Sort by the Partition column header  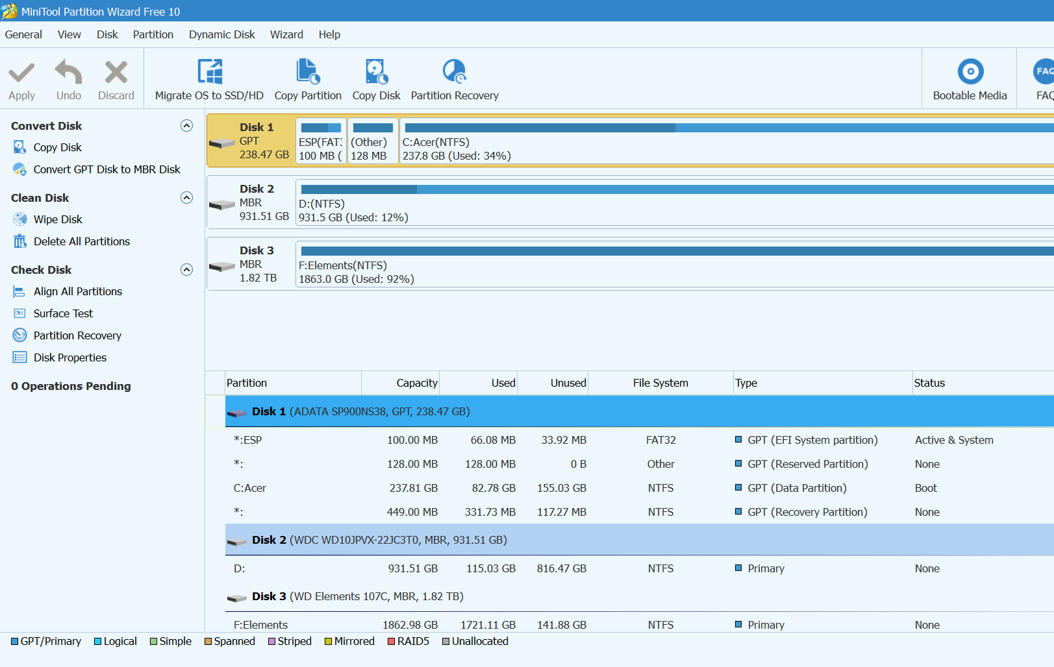293,383
